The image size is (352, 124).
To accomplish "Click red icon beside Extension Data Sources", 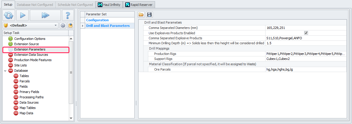I will pos(11,55).
